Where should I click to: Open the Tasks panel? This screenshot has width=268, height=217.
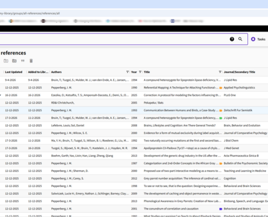pyautogui.click(x=258, y=39)
